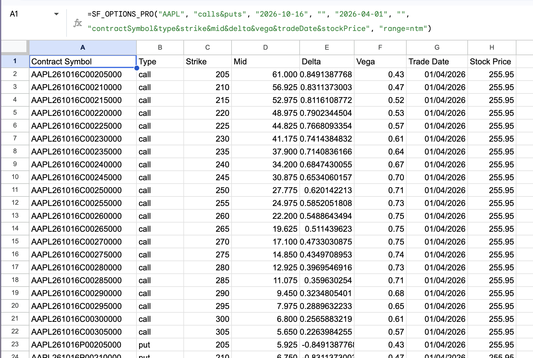
Task: Select cell AAPL261016C00250000
Action: coord(83,190)
